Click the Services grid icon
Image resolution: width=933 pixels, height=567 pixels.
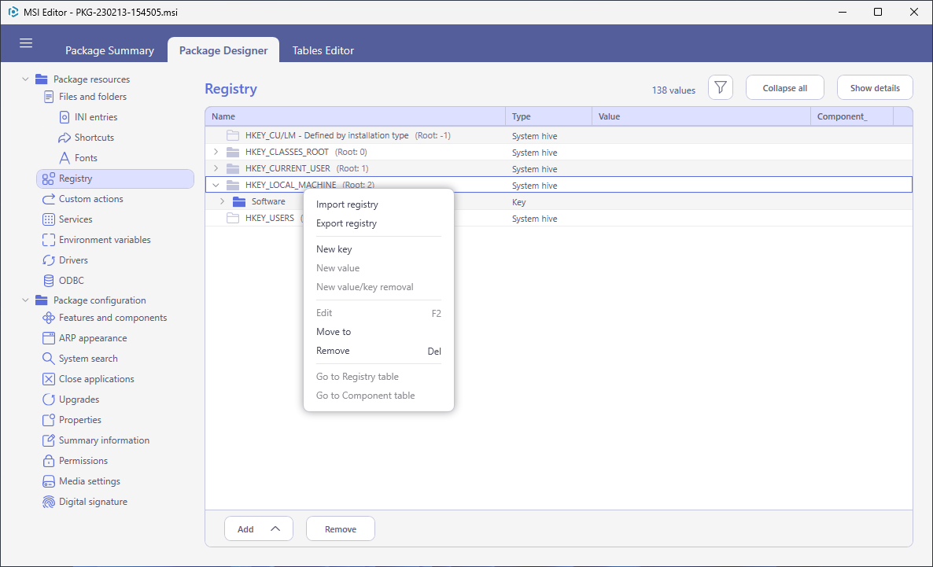click(x=49, y=219)
